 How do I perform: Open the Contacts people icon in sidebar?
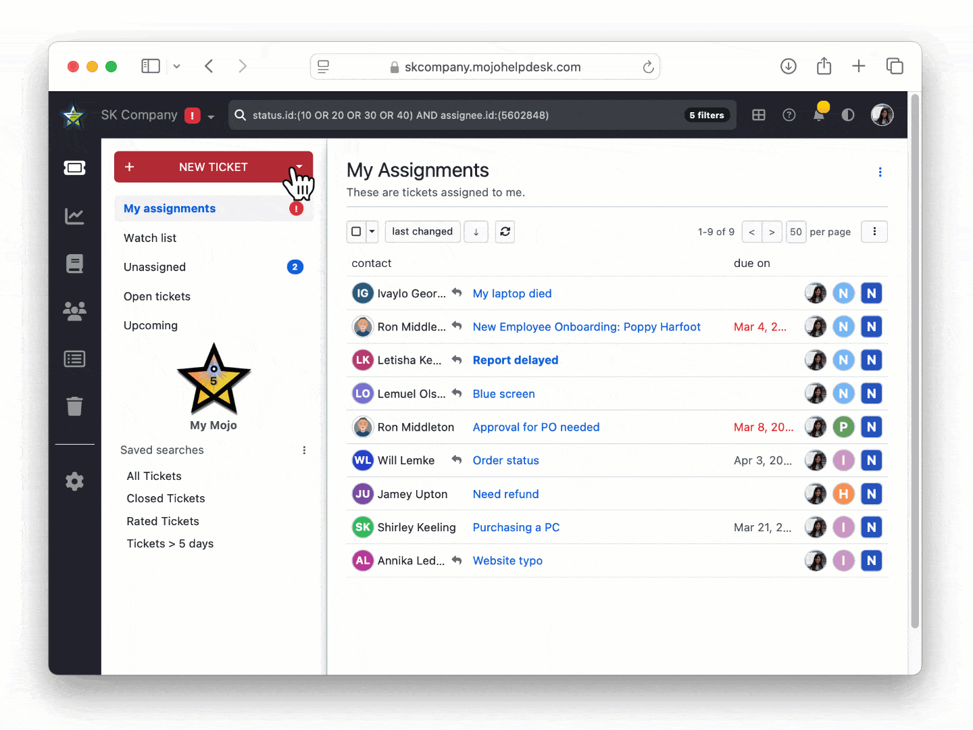pos(74,311)
